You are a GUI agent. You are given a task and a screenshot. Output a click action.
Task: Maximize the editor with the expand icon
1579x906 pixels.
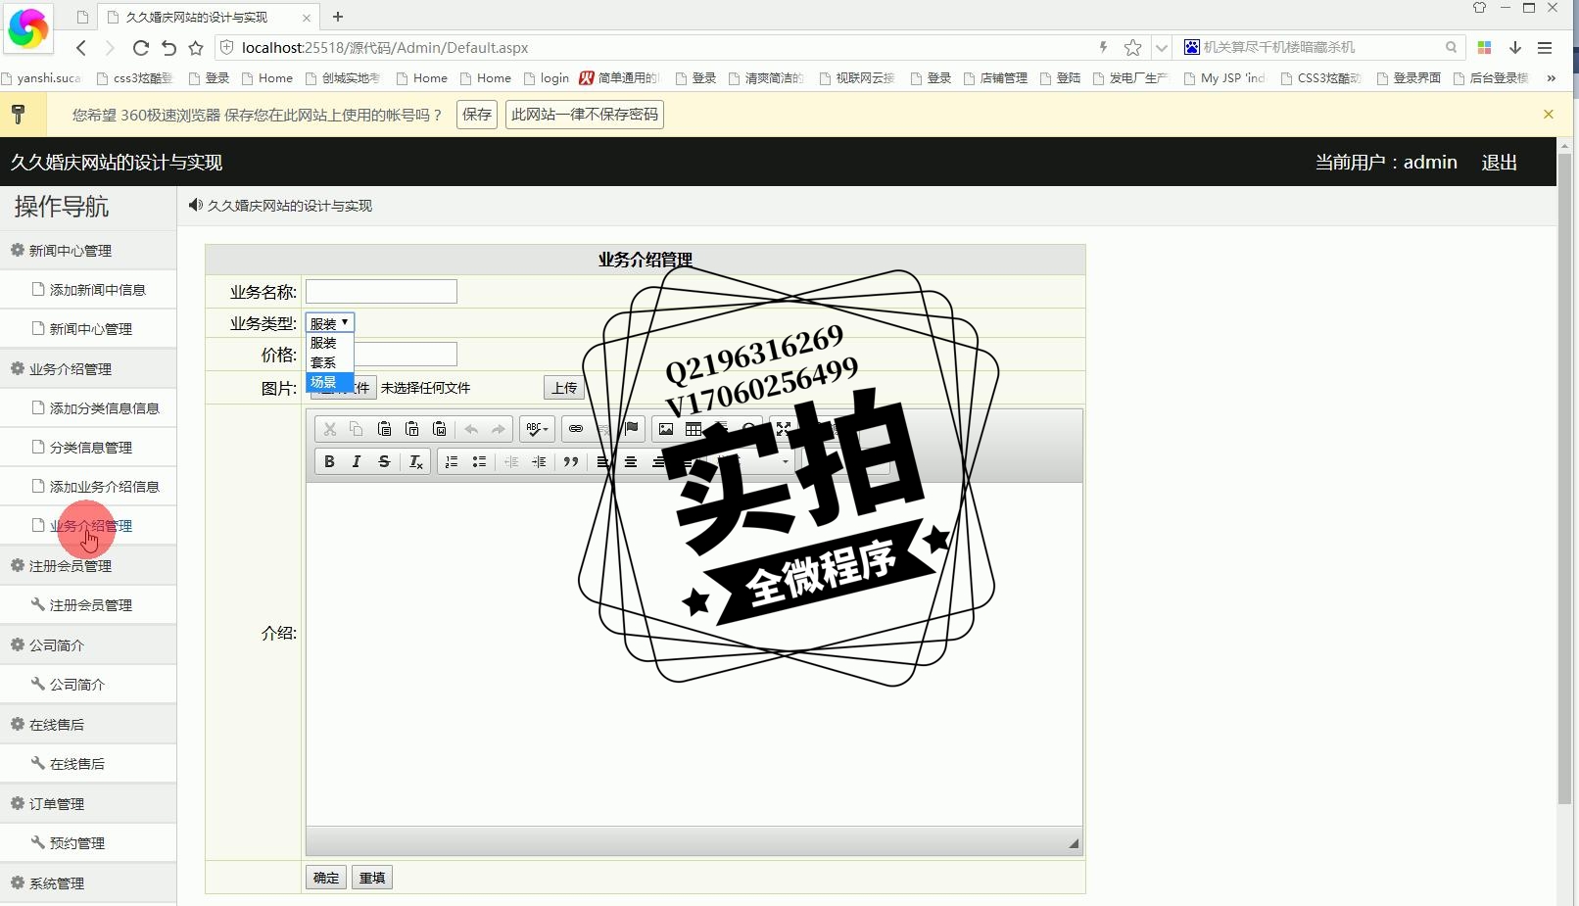pyautogui.click(x=784, y=429)
